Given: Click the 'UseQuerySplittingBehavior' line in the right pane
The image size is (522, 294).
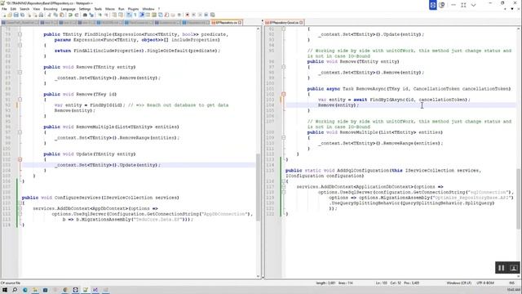Looking at the screenshot, I should [412, 203].
